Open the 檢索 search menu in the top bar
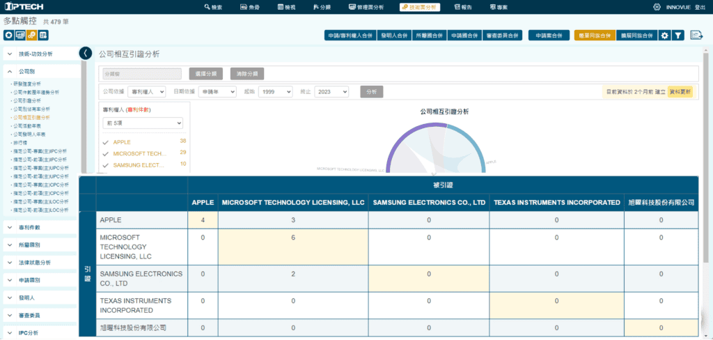713x340 pixels. click(213, 7)
